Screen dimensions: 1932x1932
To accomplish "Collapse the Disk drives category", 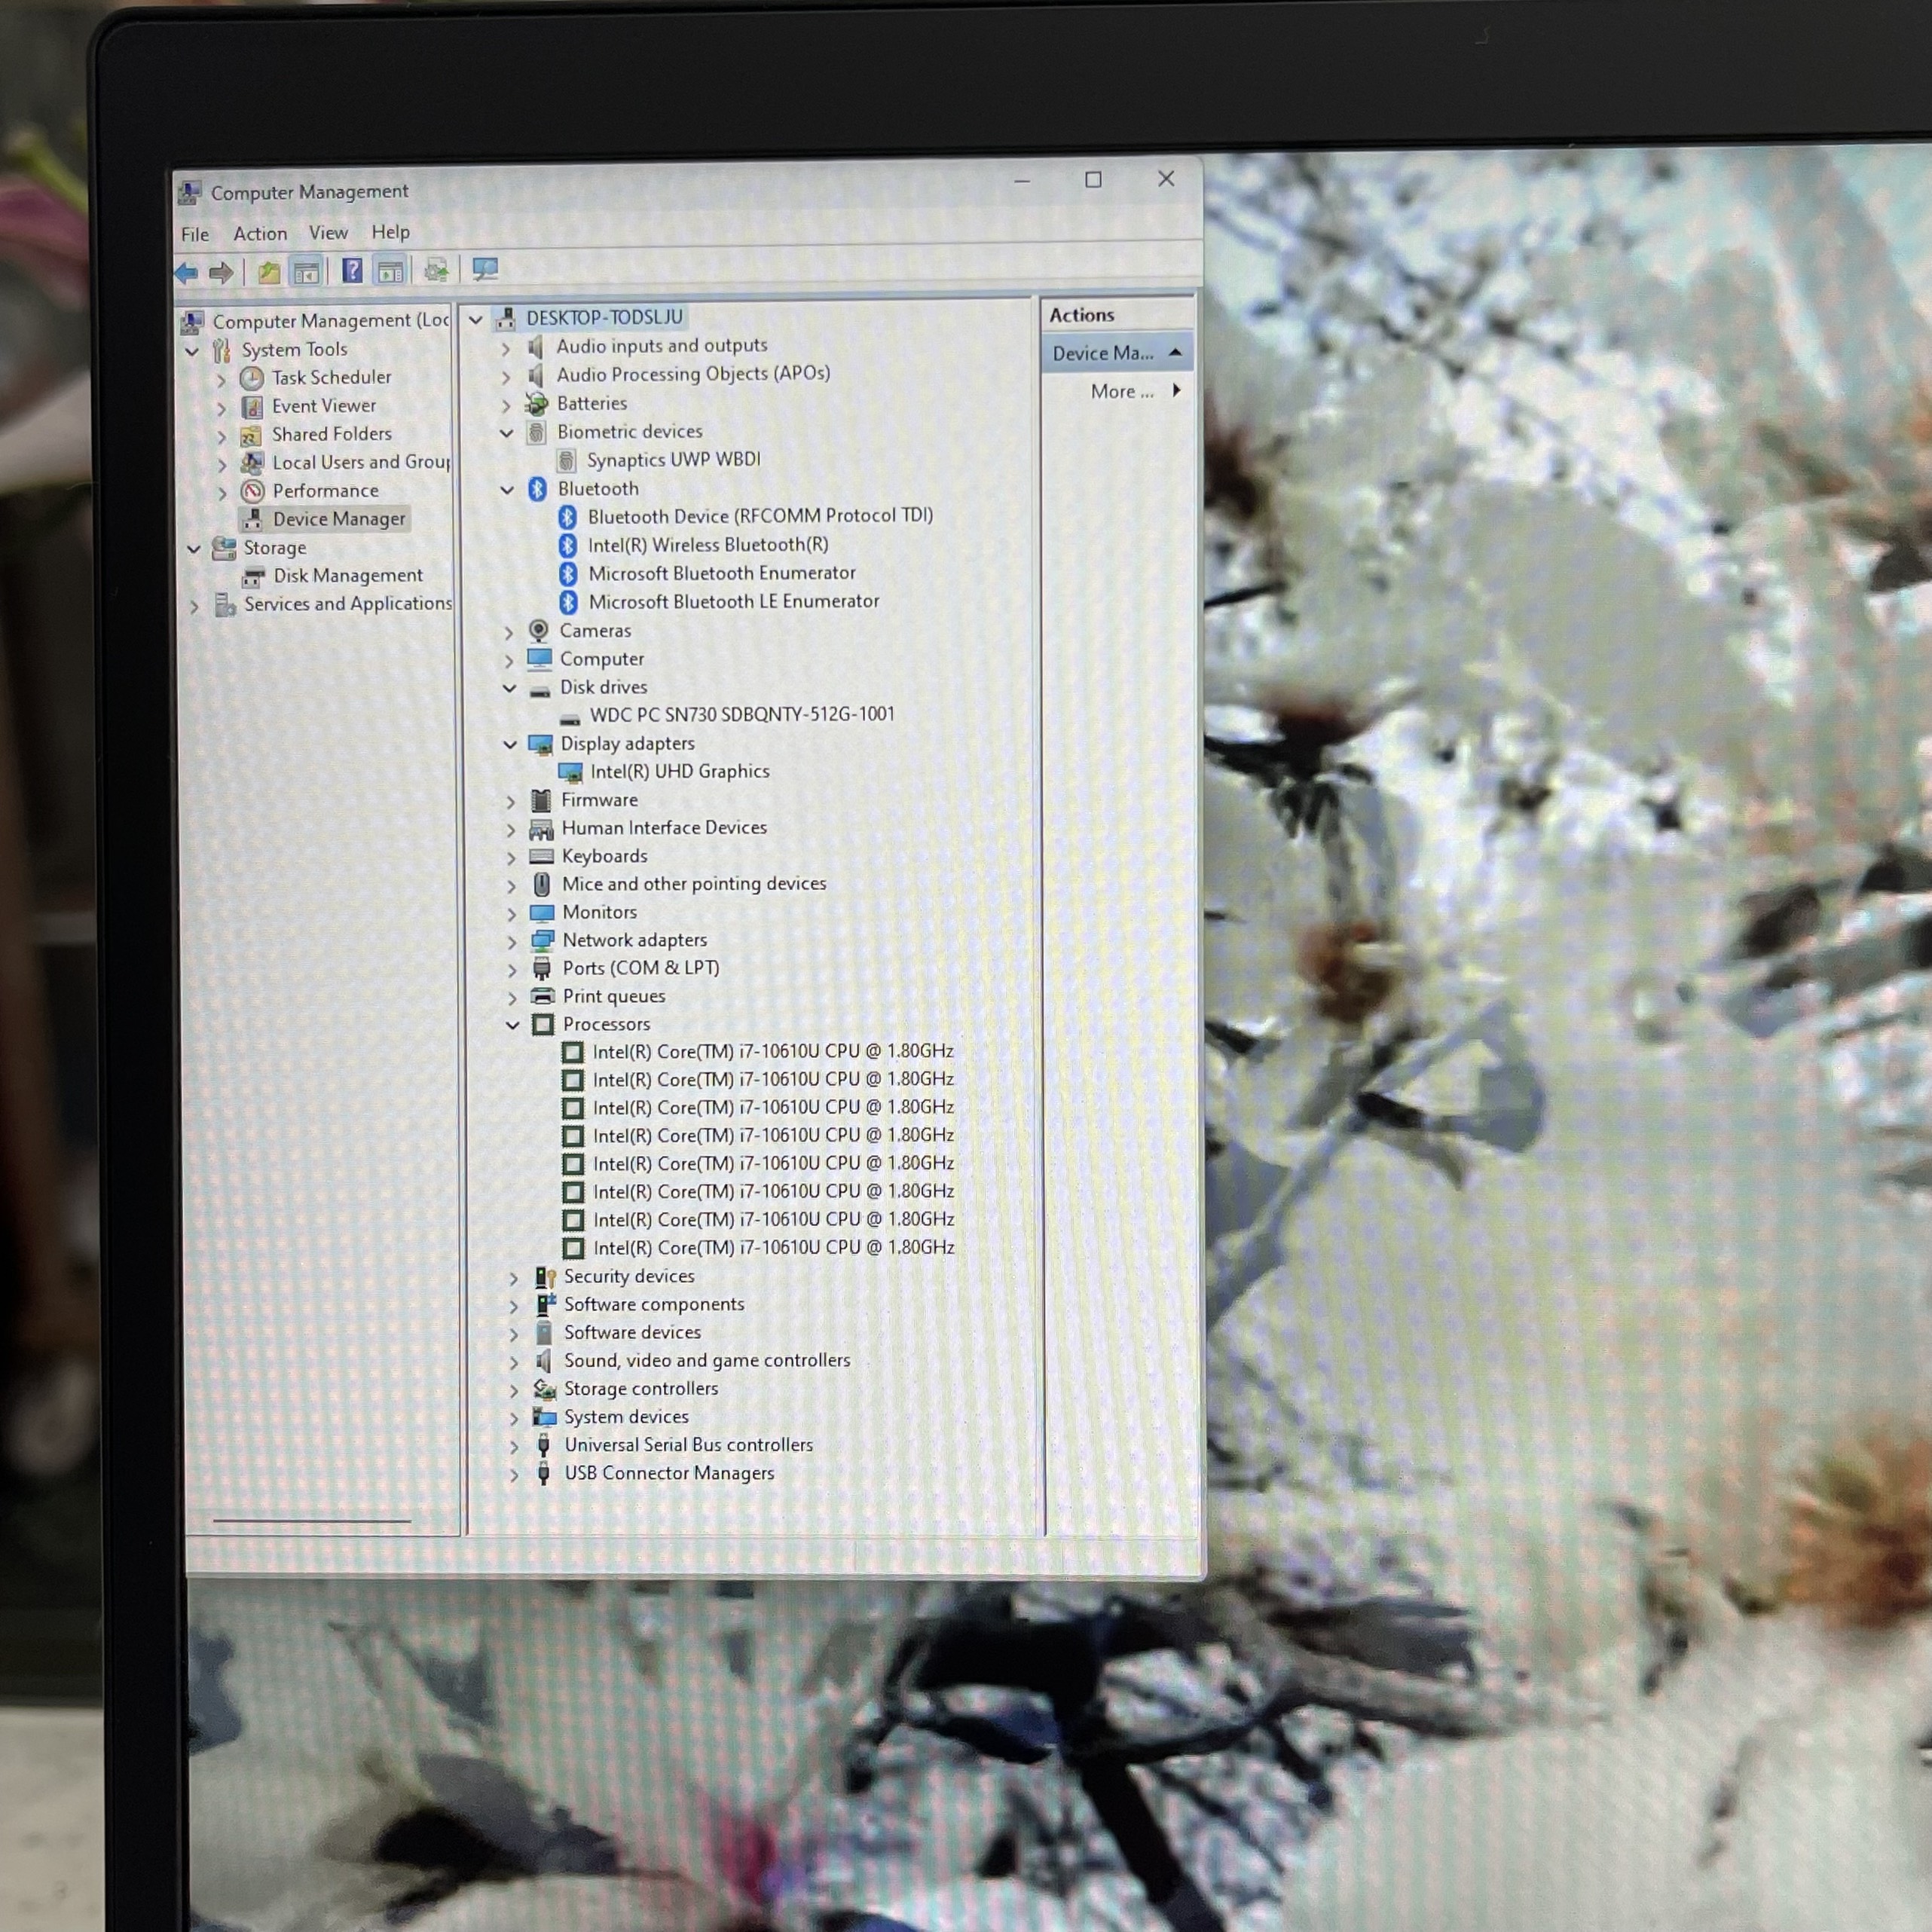I will click(x=510, y=688).
